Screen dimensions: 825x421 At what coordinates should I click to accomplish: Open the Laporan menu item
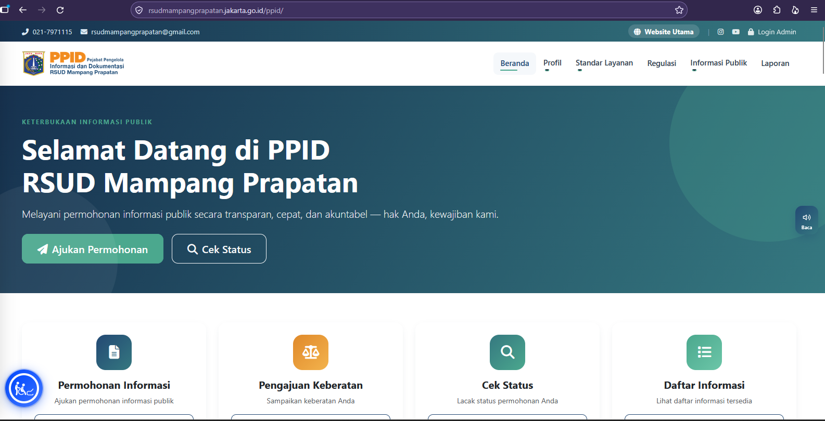pyautogui.click(x=775, y=63)
